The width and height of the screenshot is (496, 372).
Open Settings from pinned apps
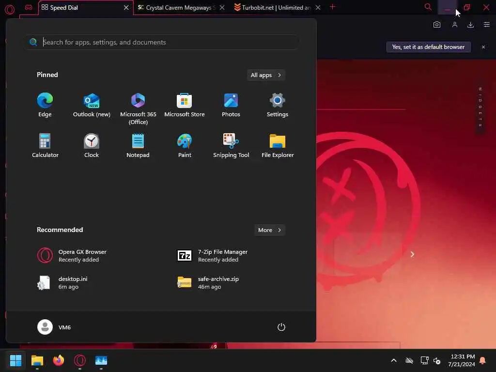278,105
